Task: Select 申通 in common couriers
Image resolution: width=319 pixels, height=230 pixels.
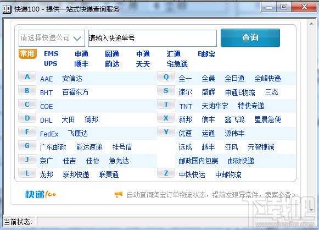Action: [82, 54]
